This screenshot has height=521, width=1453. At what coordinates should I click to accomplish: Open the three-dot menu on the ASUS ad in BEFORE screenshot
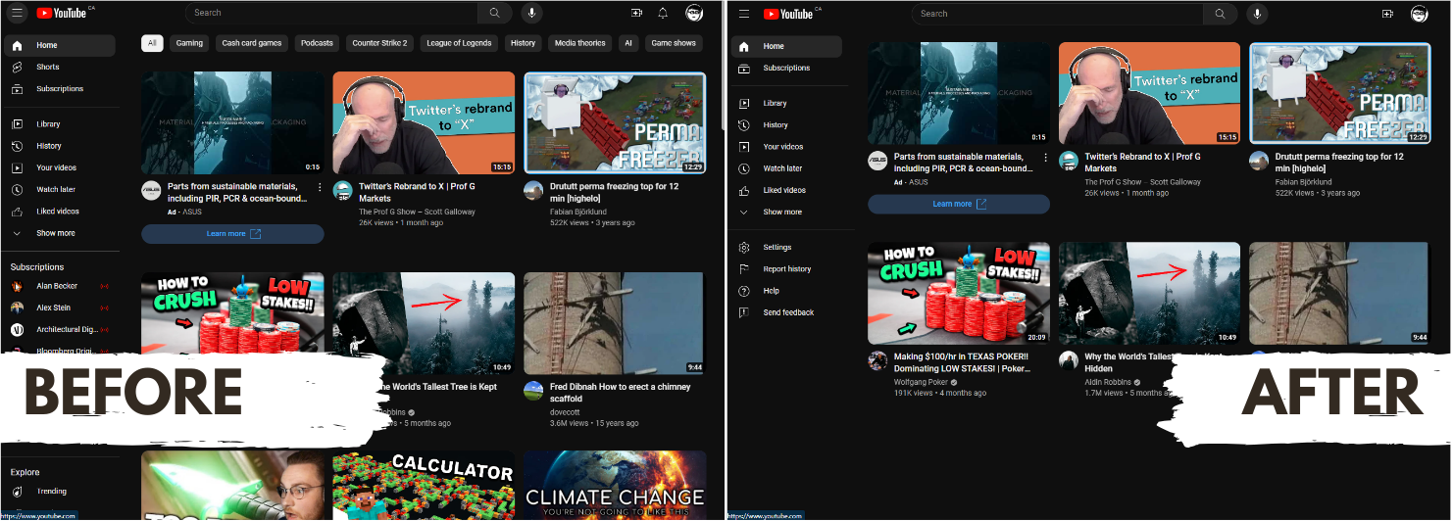click(x=320, y=186)
